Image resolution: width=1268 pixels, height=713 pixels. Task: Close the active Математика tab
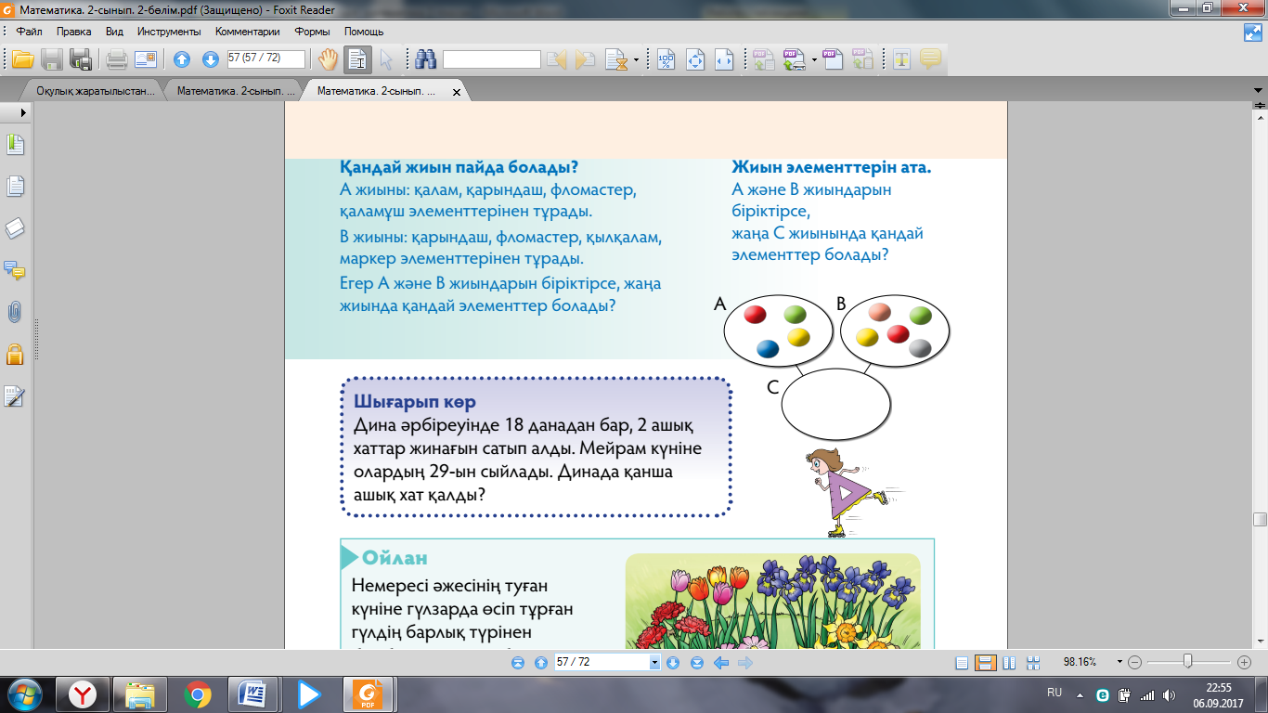click(x=456, y=92)
